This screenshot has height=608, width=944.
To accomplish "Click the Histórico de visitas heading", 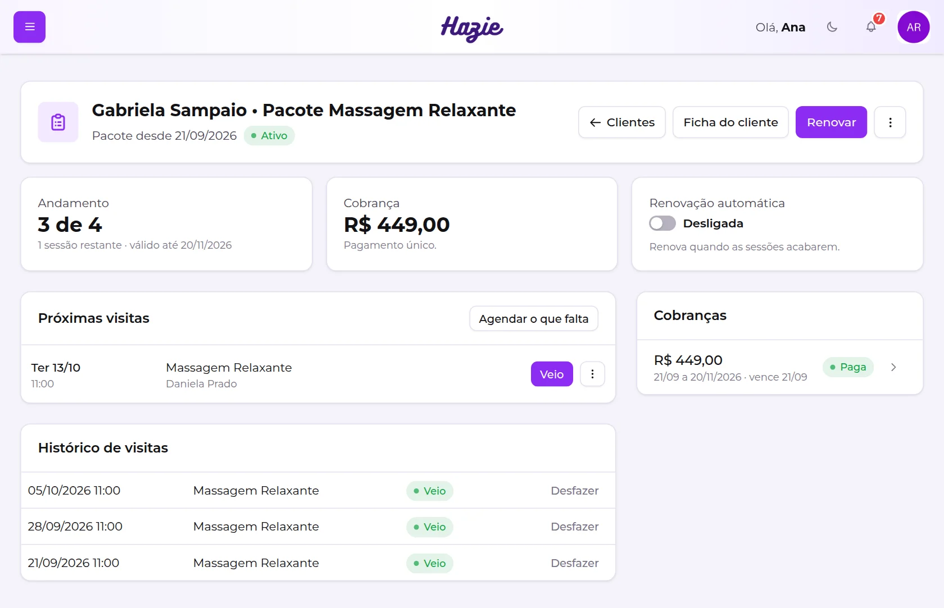I will click(103, 448).
